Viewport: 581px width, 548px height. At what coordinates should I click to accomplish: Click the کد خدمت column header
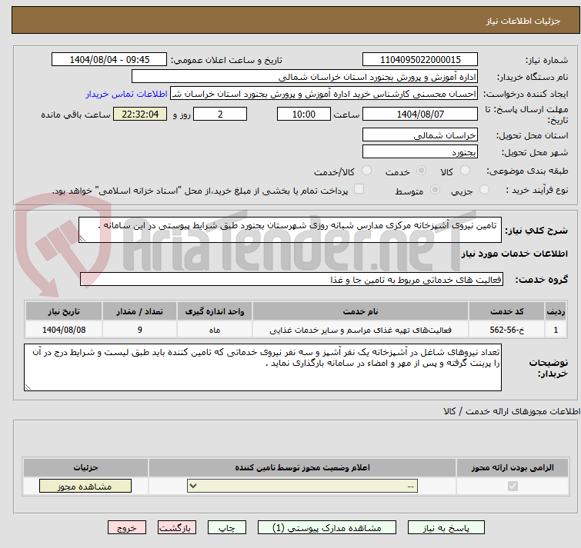[x=506, y=311]
